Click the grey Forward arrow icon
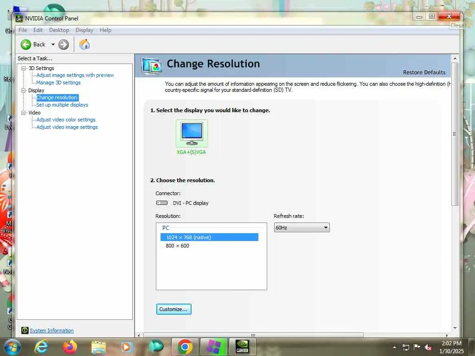475x356 pixels. tap(63, 44)
